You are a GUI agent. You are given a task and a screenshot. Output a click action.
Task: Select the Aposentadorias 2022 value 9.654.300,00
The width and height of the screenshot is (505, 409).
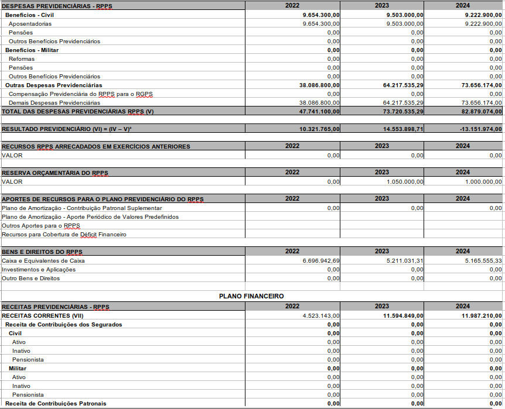coord(321,23)
